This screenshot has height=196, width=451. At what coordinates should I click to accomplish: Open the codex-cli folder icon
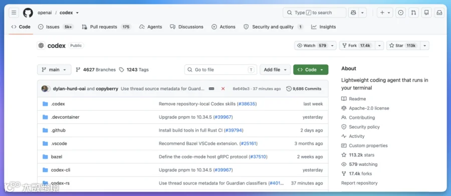[x=45, y=170]
